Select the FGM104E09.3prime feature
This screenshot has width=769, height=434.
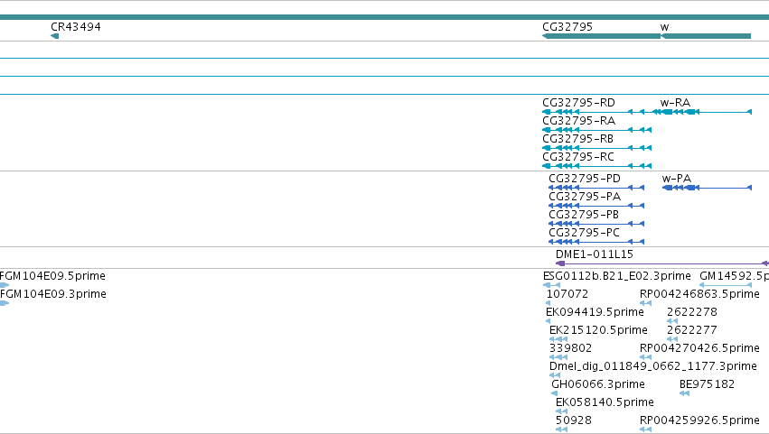[x=5, y=303]
